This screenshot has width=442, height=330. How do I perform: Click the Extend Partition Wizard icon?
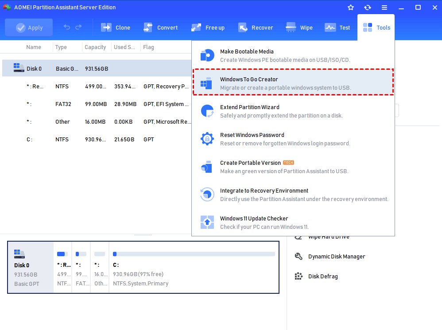pos(207,111)
